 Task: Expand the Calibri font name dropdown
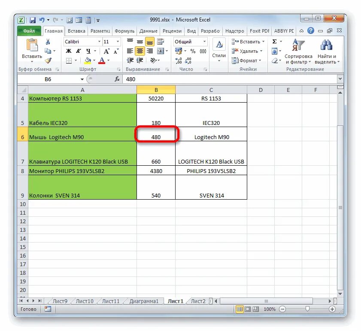click(99, 42)
